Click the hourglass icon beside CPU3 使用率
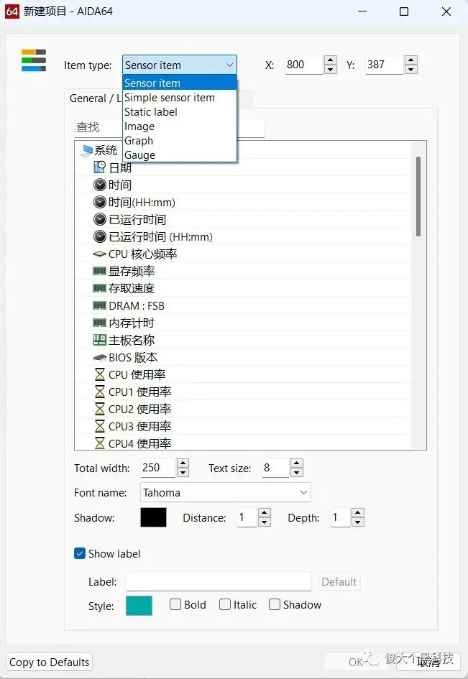468x679 pixels. pos(100,427)
